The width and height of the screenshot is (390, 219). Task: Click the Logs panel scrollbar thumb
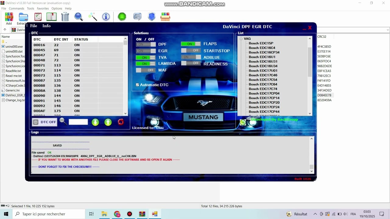tap(311, 167)
